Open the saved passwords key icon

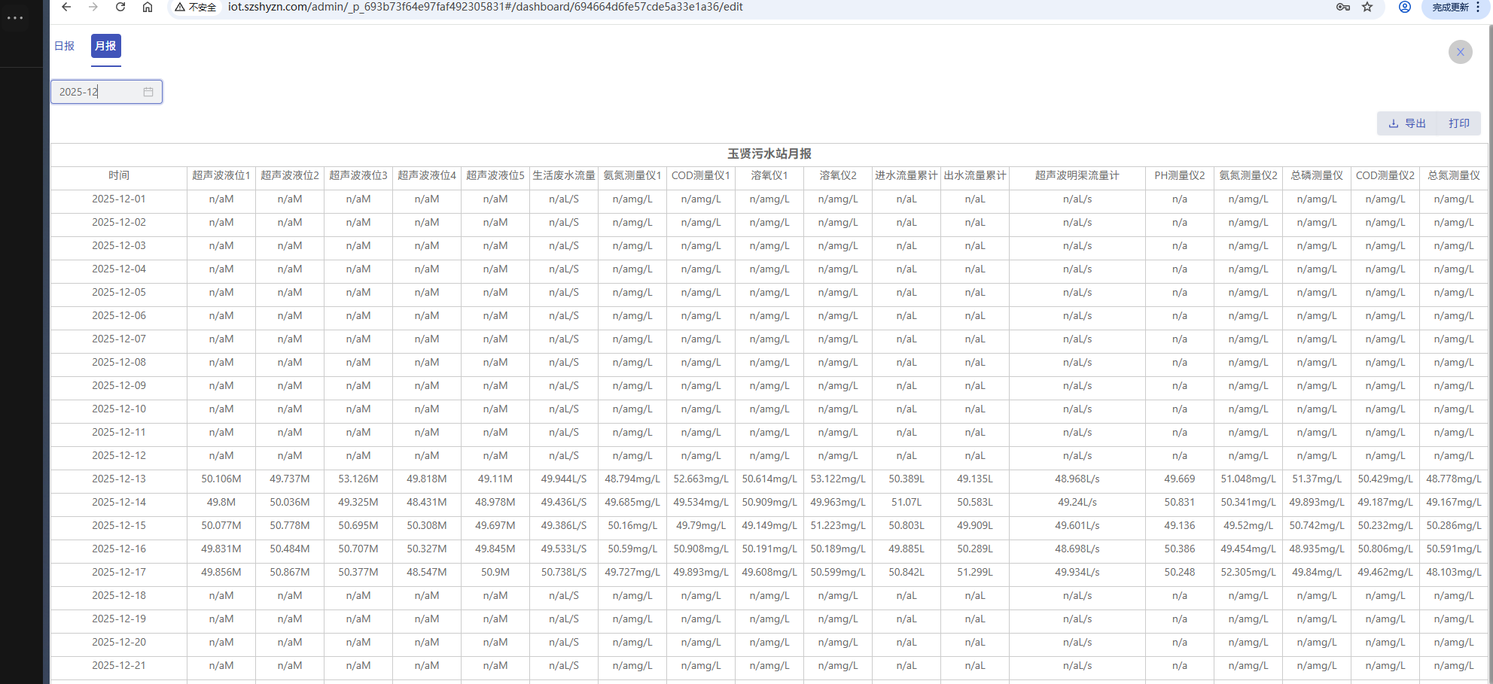[1342, 7]
